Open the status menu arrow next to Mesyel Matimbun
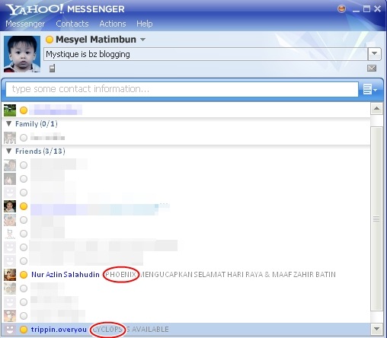387x338 pixels. (x=142, y=40)
